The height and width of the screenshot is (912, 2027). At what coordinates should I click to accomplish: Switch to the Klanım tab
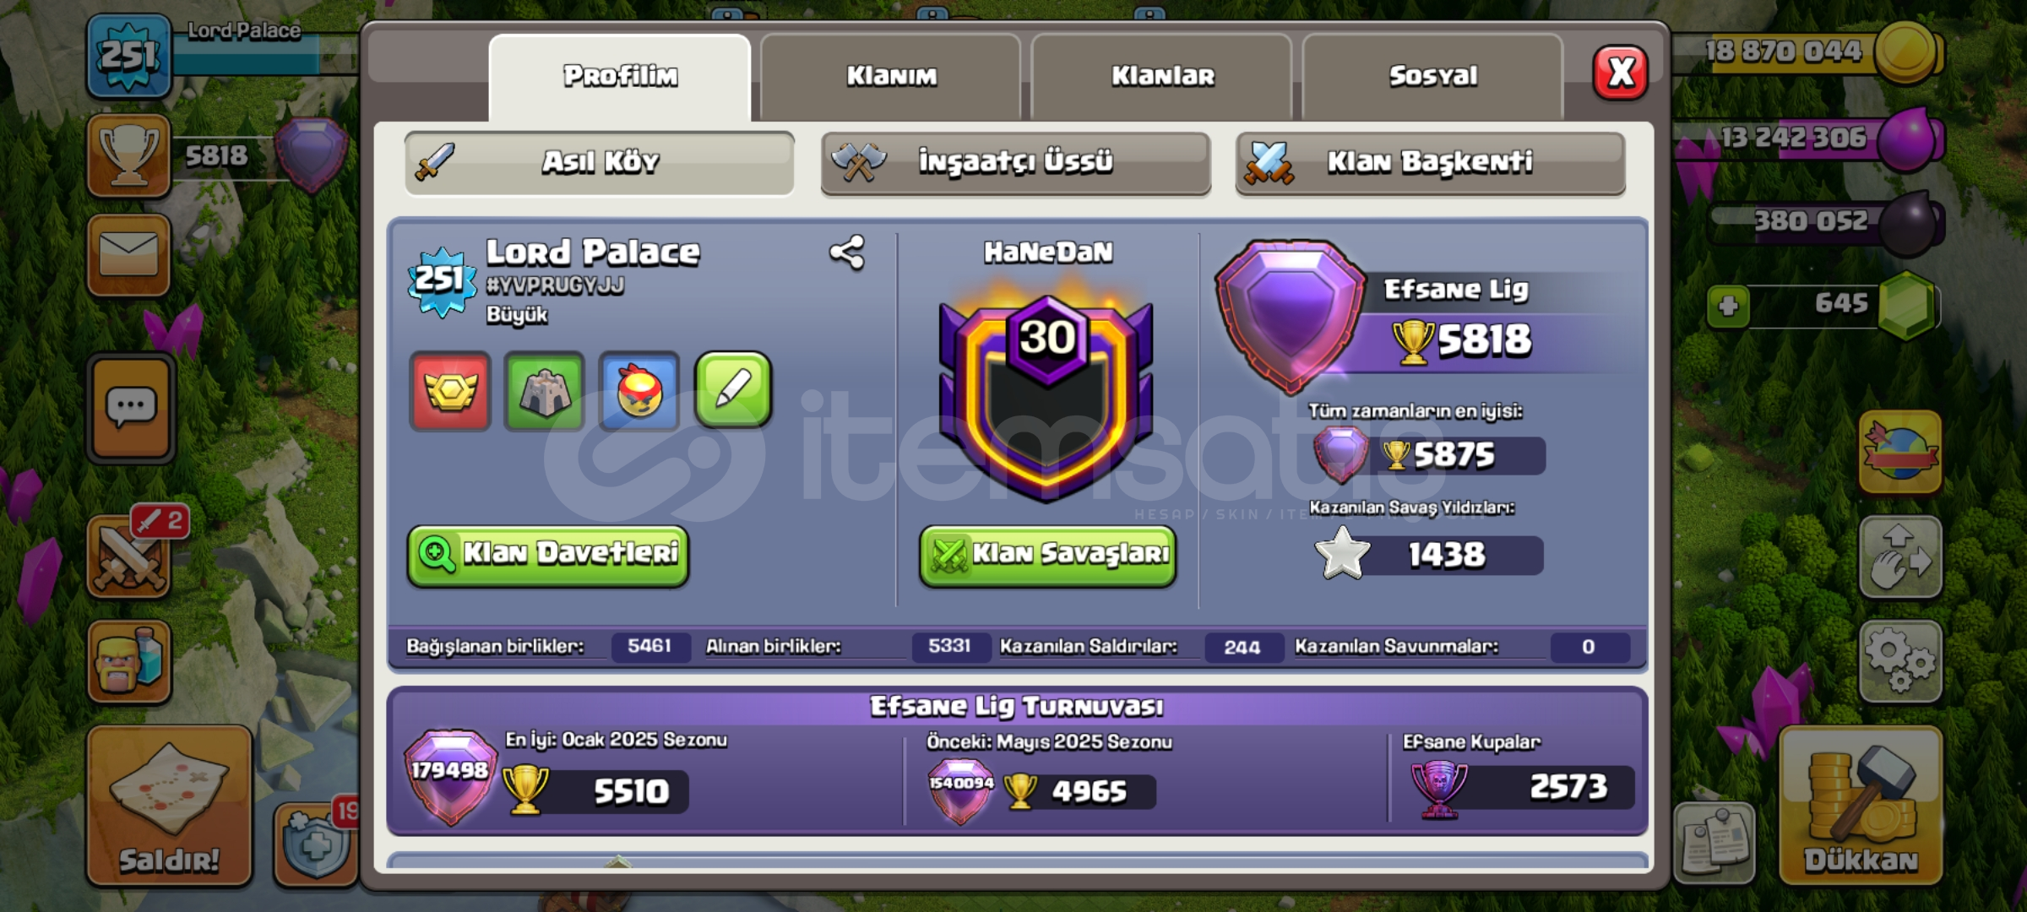pos(891,77)
